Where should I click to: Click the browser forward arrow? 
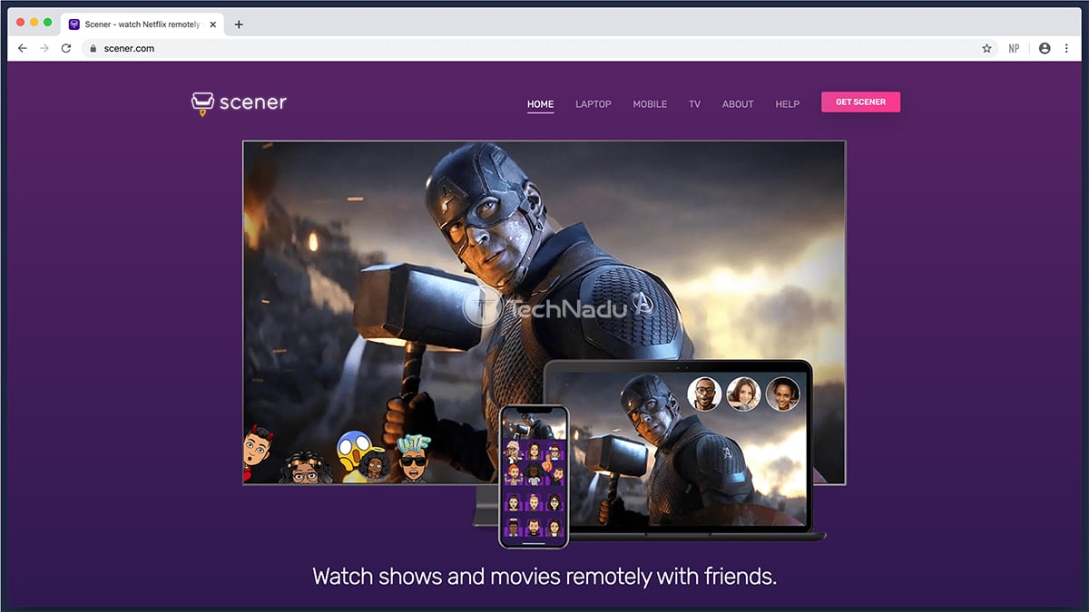(x=44, y=48)
